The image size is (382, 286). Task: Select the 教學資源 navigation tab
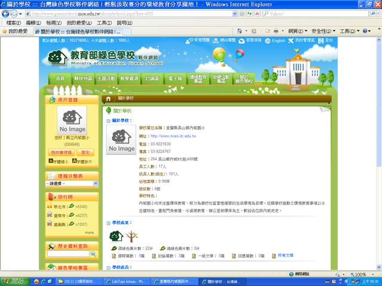(x=129, y=79)
